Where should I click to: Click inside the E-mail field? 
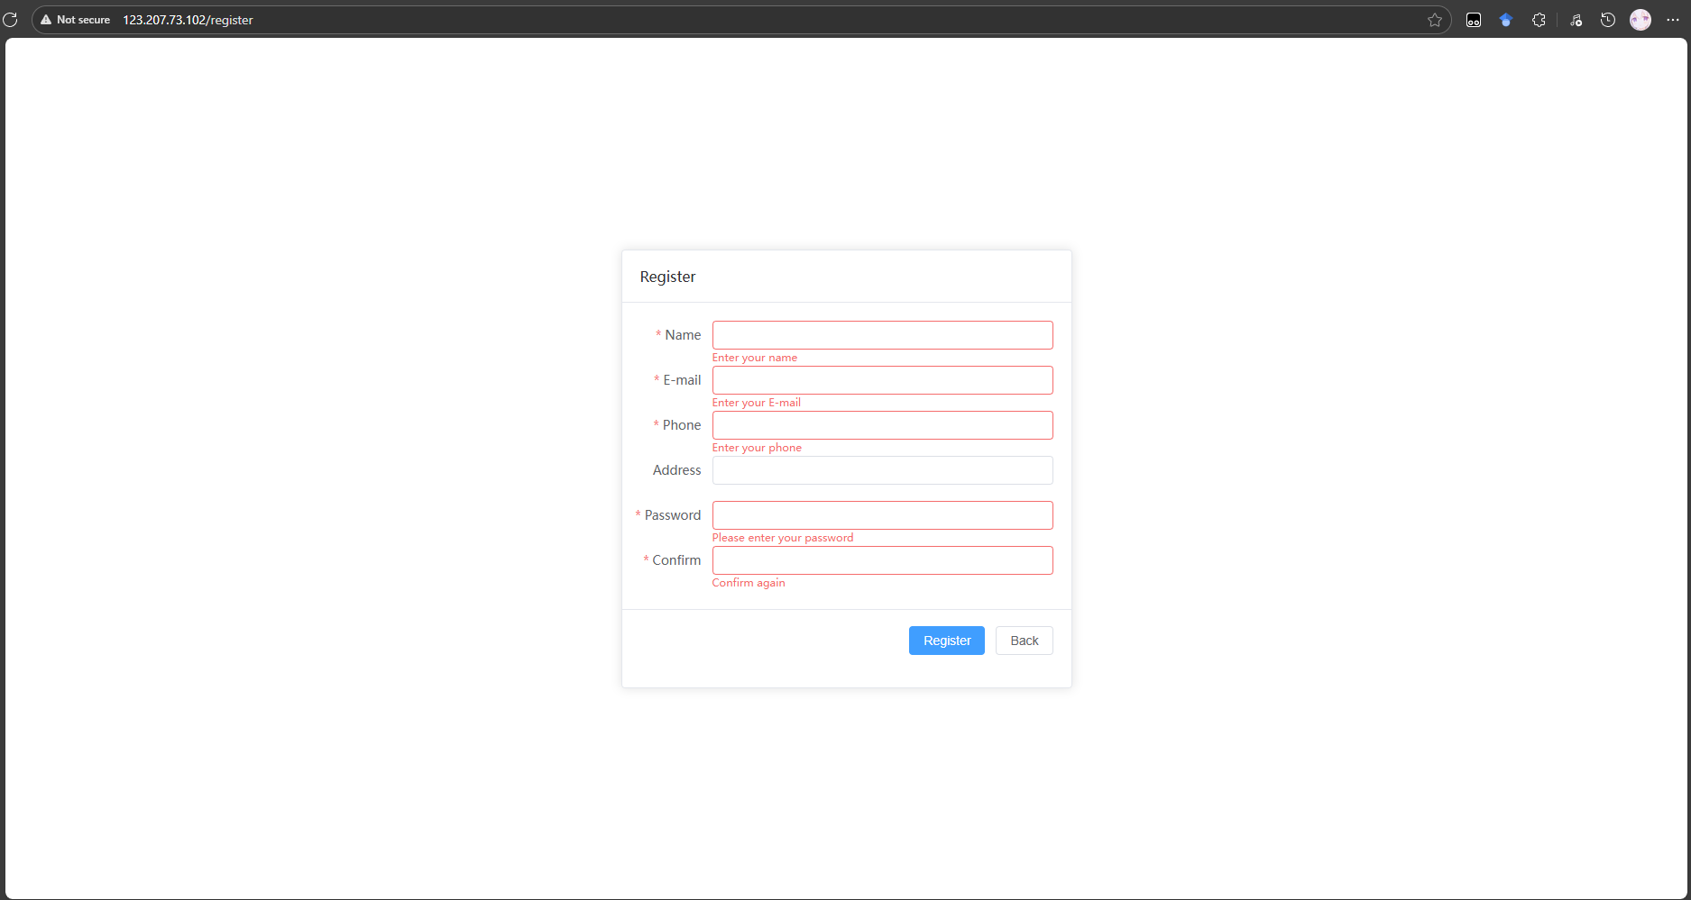pos(882,379)
